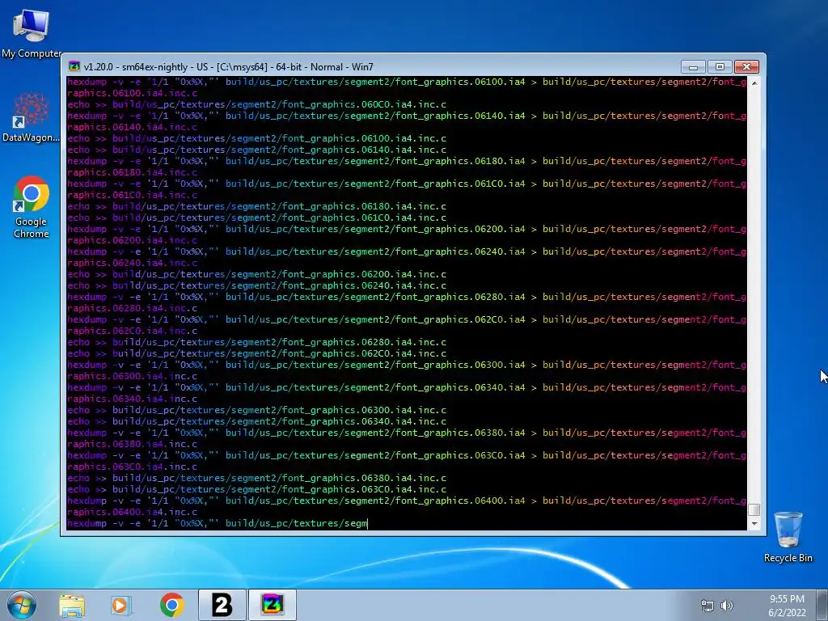Click the echo line ending in font_graphics.06240.ia4.inc.c
The height and width of the screenshot is (621, 828).
(256, 285)
